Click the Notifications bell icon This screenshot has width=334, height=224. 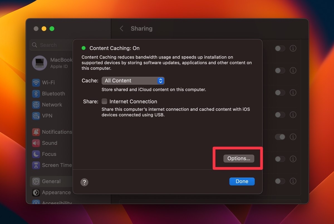click(x=36, y=132)
